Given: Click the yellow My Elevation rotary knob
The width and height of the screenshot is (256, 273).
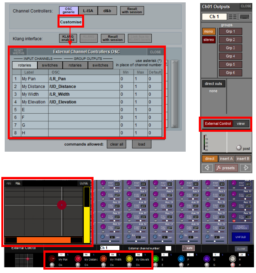Looking at the screenshot, I should [129, 259].
